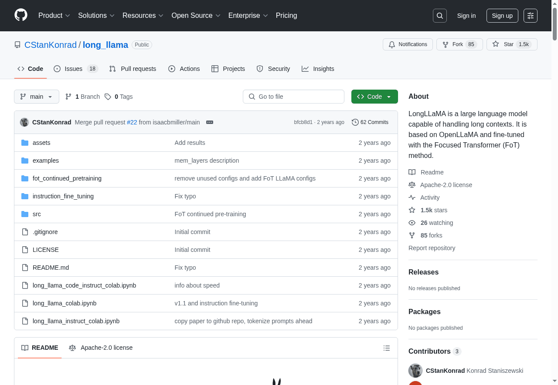Enable Notifications for this repository
This screenshot has height=385, width=558.
[408, 44]
